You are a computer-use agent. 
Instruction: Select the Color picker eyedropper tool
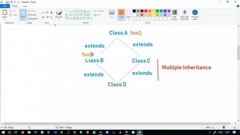tap(47, 18)
